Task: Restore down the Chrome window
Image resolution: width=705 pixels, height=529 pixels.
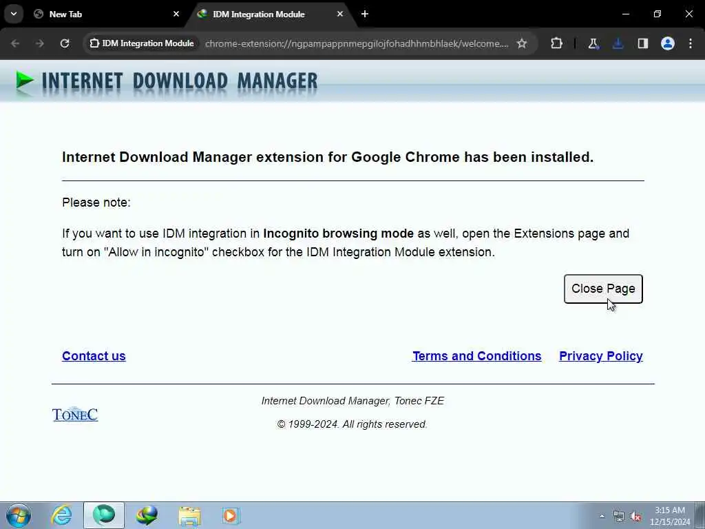Action: pyautogui.click(x=657, y=14)
